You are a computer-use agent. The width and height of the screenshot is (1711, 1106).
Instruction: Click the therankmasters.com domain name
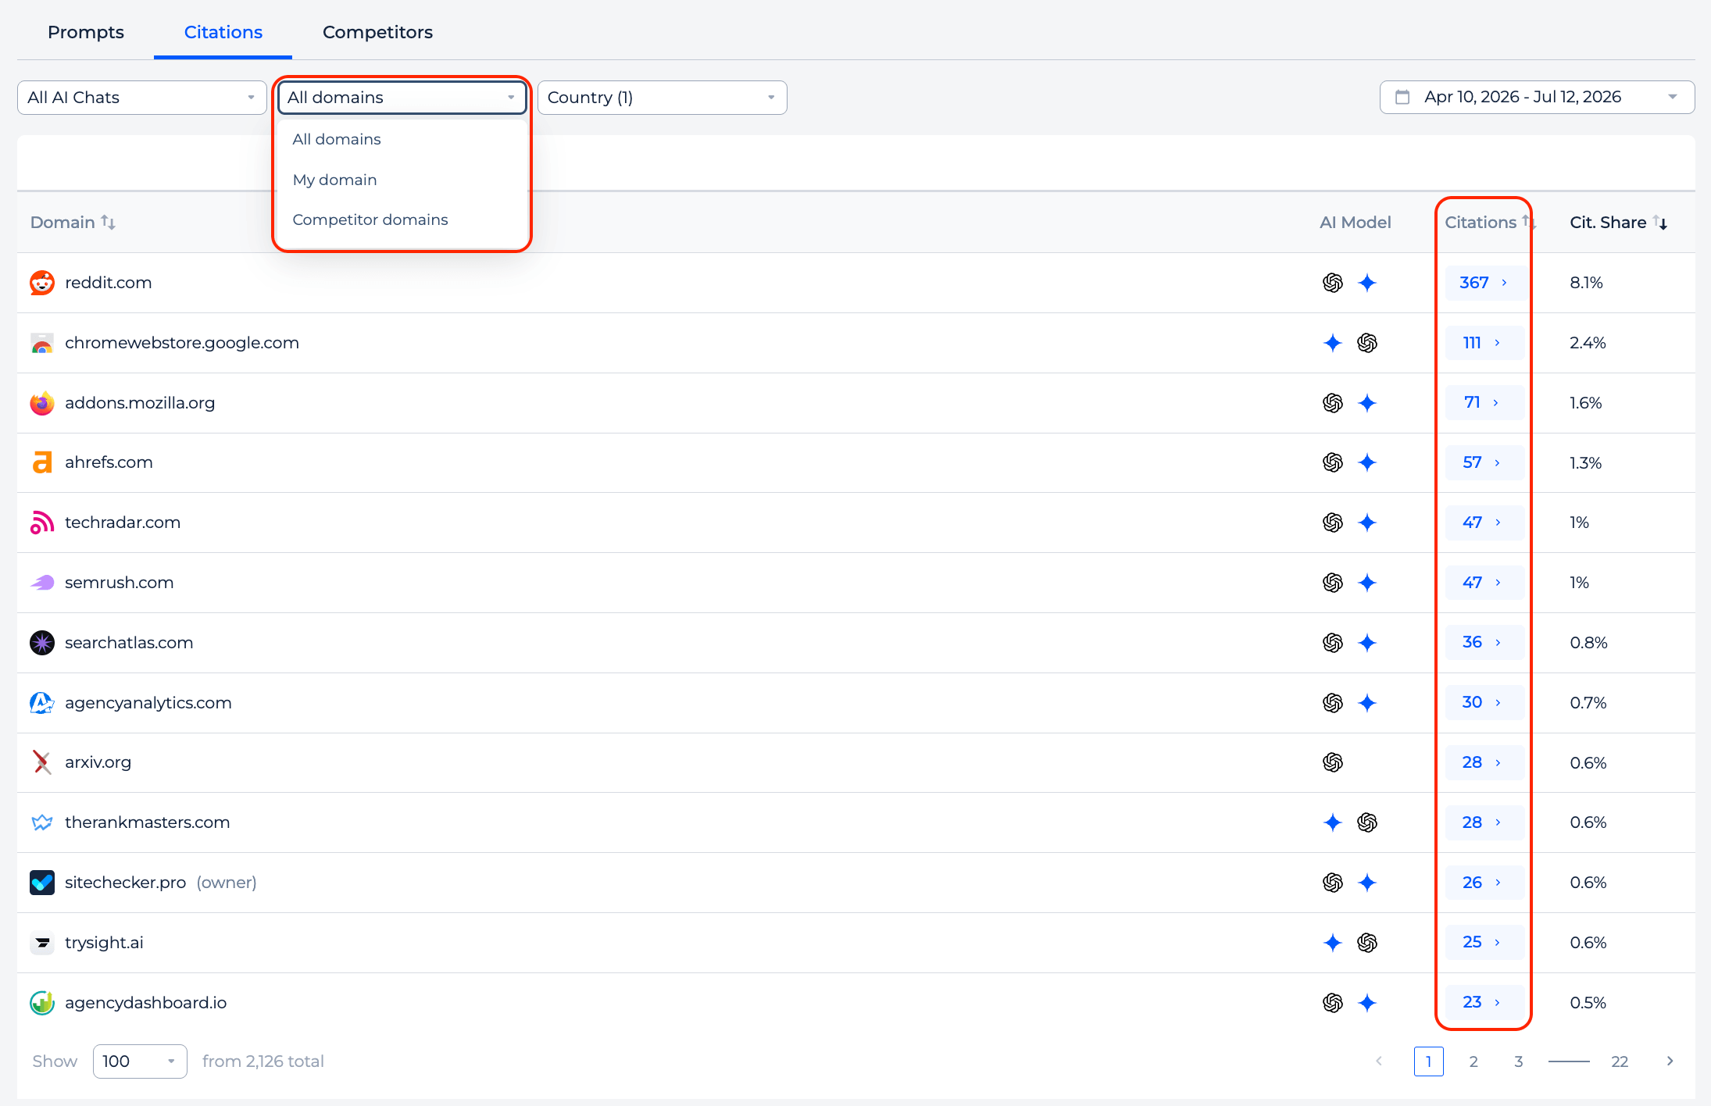click(148, 822)
